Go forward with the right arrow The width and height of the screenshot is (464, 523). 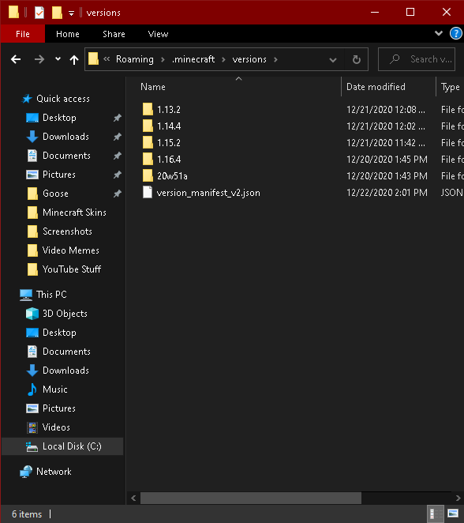click(39, 60)
